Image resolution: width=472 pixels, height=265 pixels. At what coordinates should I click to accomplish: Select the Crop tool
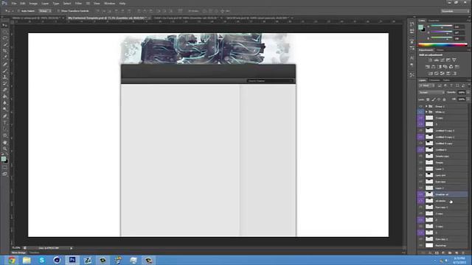[5, 51]
